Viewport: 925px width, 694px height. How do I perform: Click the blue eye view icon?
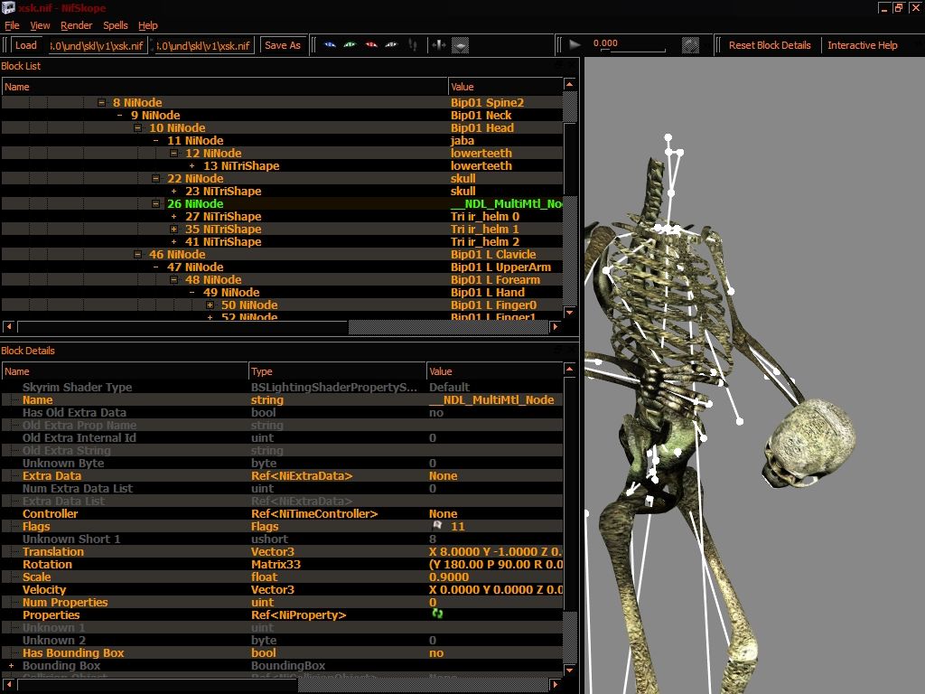tap(330, 45)
